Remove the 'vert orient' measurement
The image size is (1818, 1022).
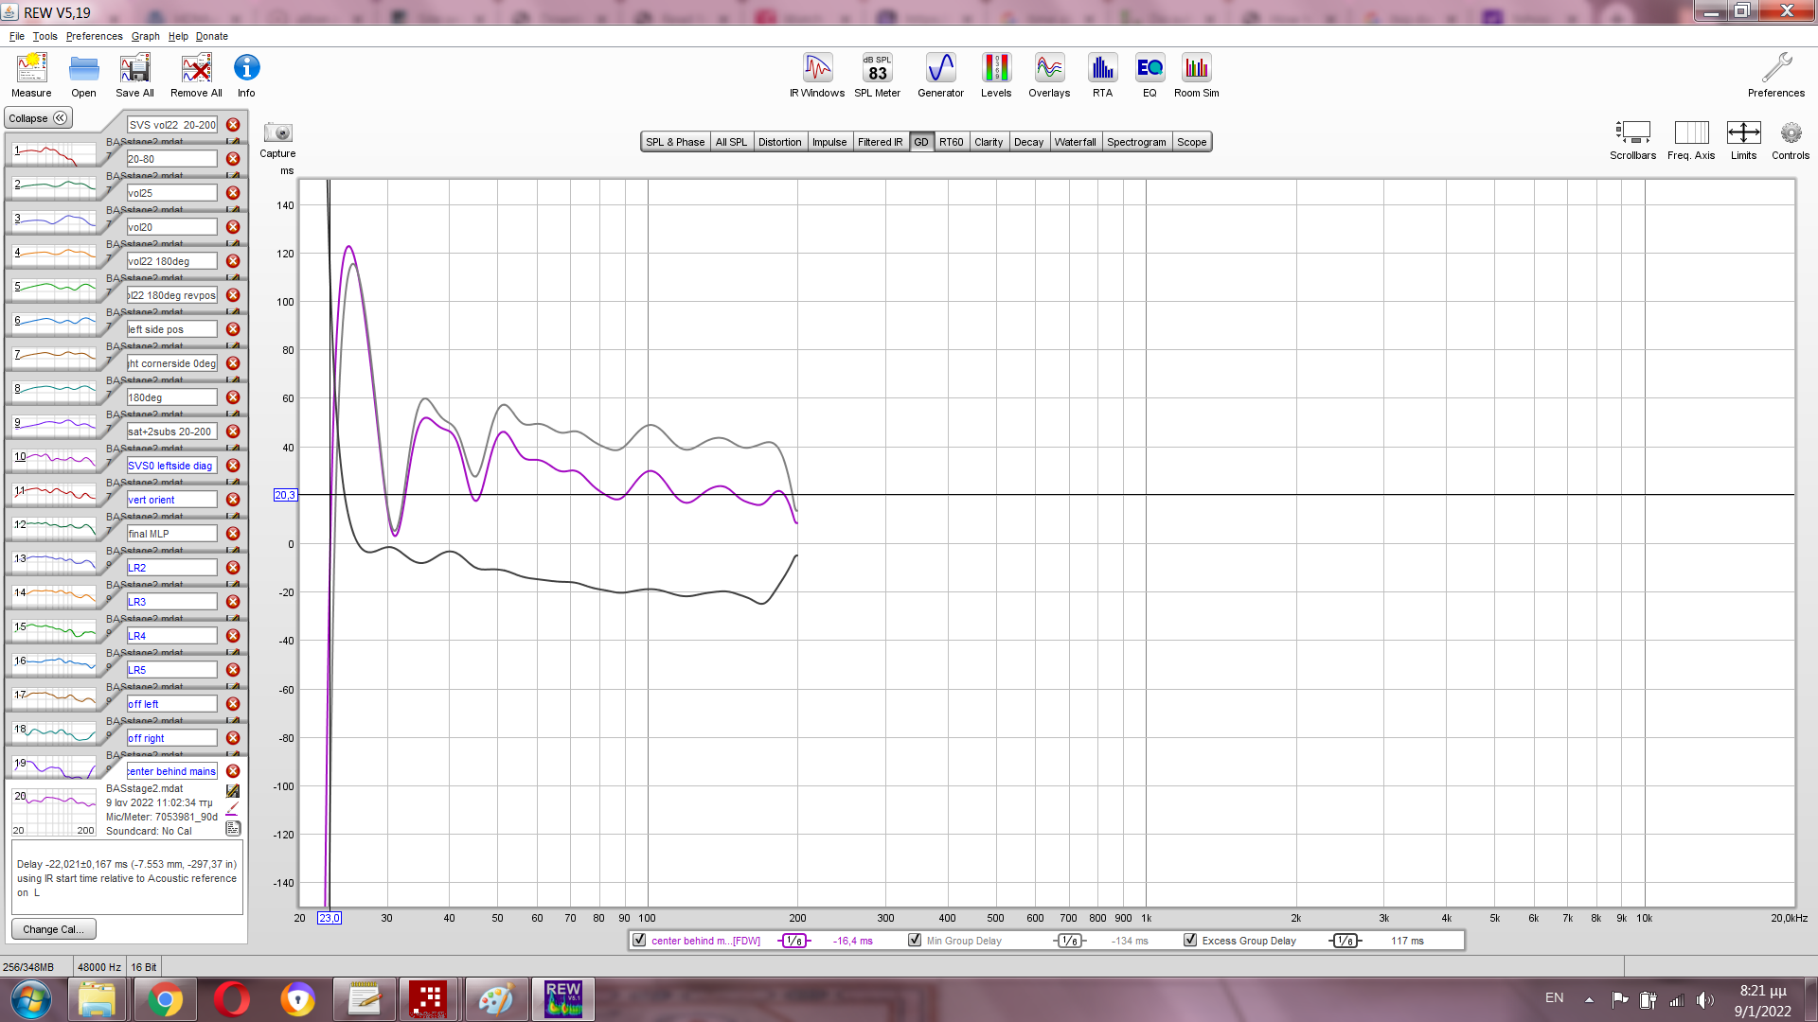coord(233,500)
